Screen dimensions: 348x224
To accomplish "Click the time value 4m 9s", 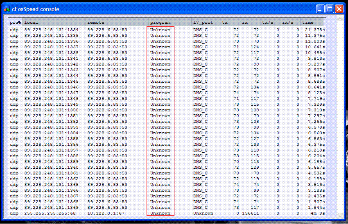I will tap(318, 213).
